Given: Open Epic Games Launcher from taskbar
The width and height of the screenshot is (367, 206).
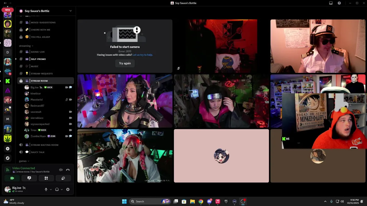Looking at the screenshot, I should tap(226, 201).
